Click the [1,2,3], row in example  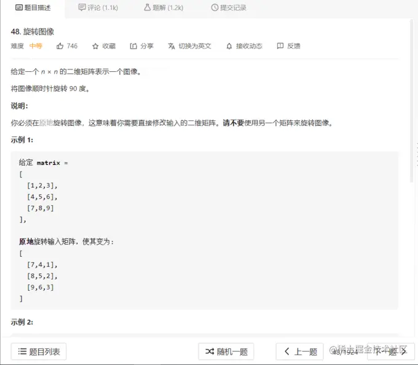tap(42, 186)
